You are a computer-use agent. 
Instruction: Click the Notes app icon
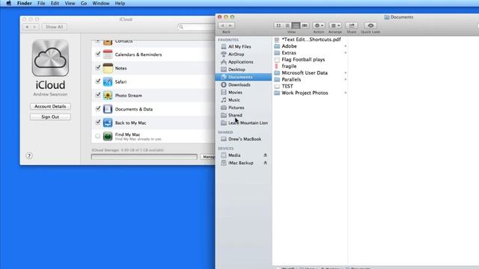(108, 68)
